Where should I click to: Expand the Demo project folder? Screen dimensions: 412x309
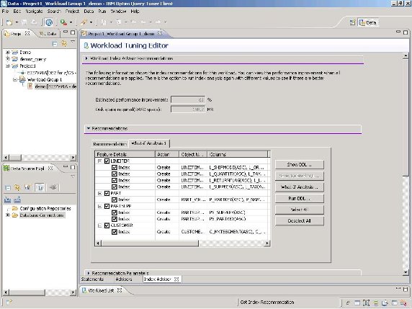pos(8,53)
